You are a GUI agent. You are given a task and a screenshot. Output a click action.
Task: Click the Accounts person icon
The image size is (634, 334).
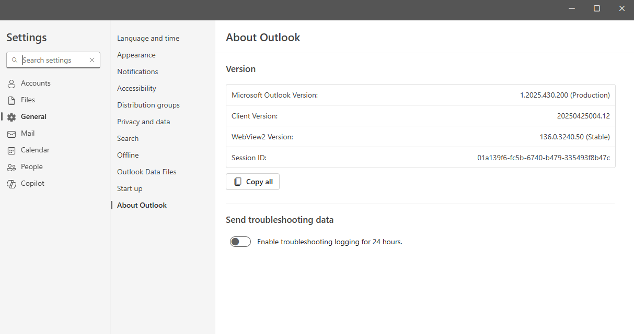pyautogui.click(x=11, y=83)
